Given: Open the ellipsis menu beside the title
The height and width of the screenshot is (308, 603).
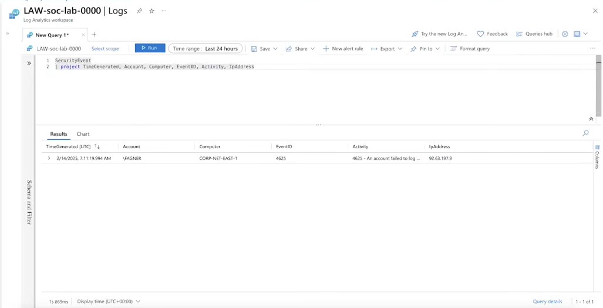Looking at the screenshot, I should coord(164,11).
